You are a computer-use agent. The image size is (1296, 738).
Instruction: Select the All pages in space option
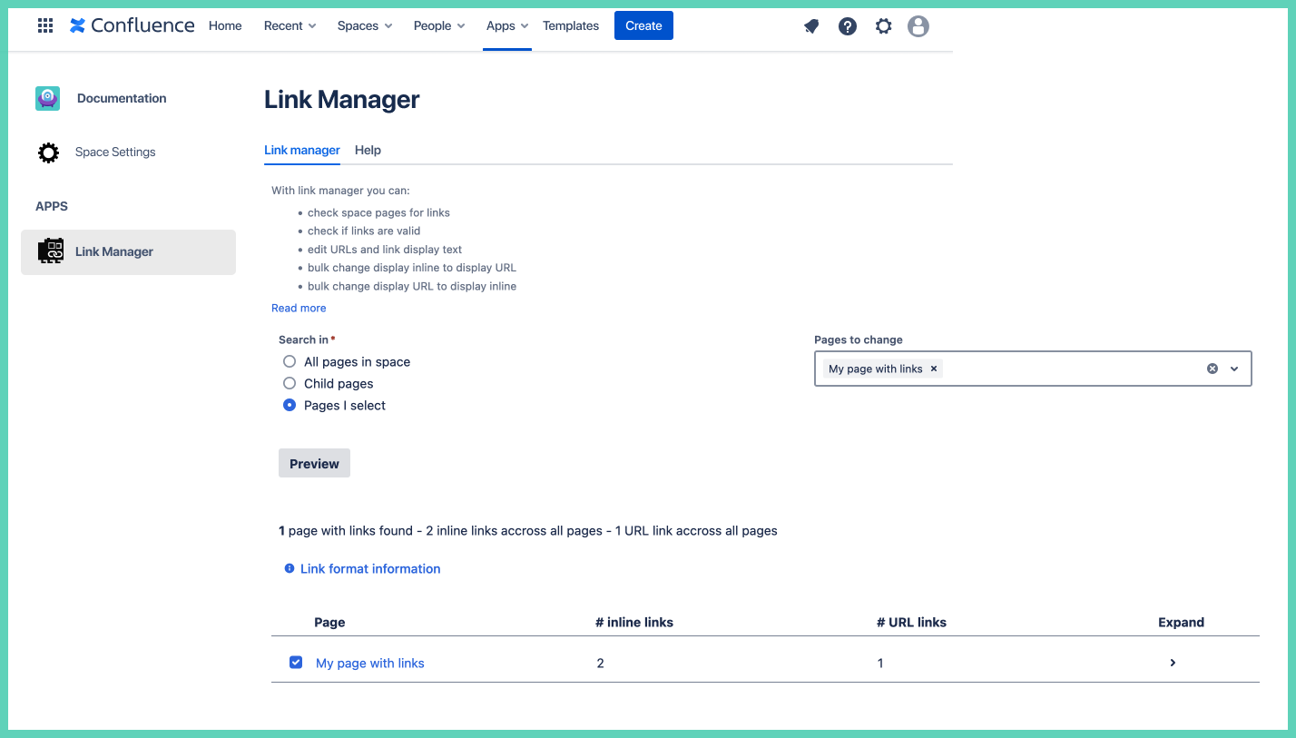coord(289,361)
